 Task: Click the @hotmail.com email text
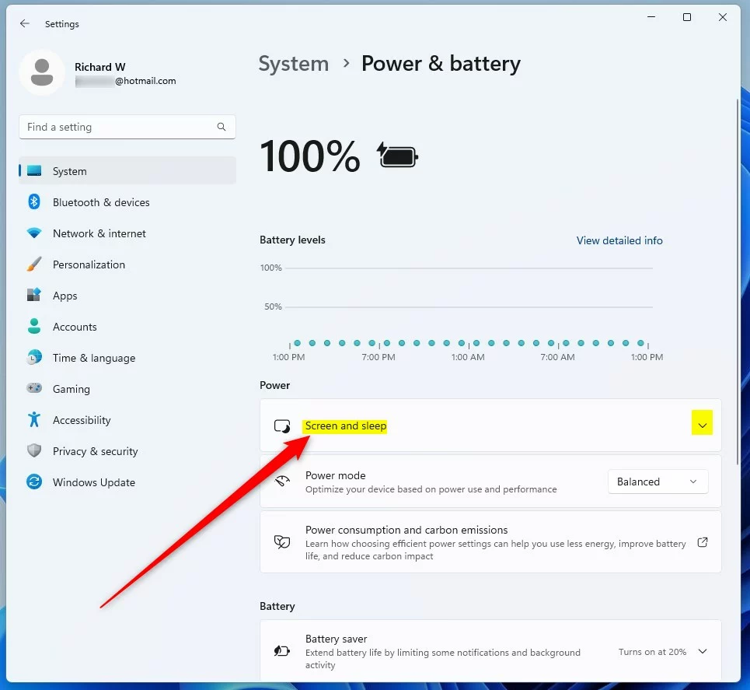pos(145,81)
